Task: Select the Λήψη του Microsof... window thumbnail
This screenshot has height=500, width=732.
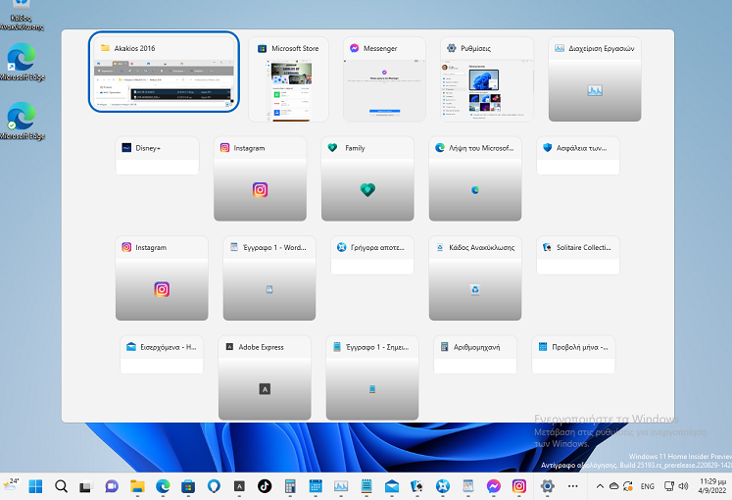Action: [475, 178]
